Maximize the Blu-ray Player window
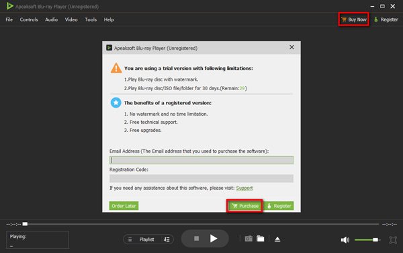The image size is (403, 253). pyautogui.click(x=382, y=6)
